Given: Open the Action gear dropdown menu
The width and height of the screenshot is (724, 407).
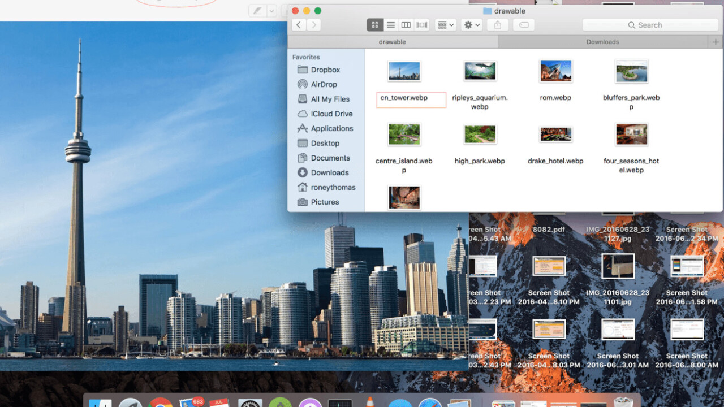Looking at the screenshot, I should click(471, 25).
